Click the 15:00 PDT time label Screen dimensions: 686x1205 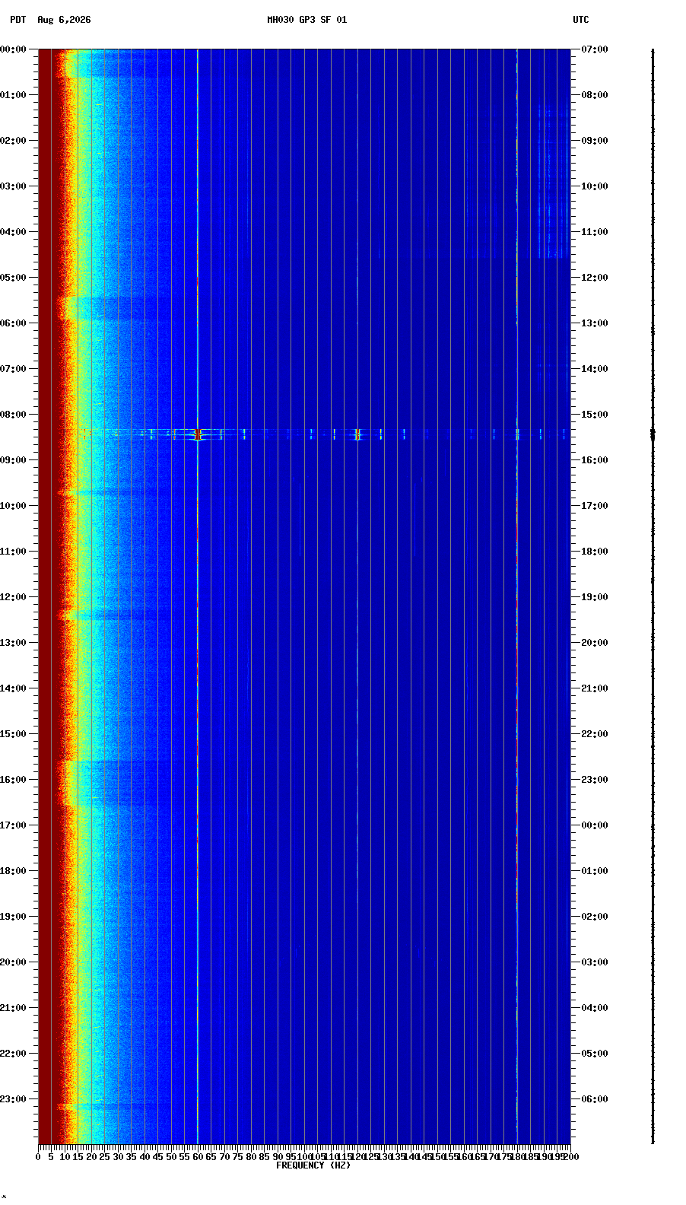point(13,734)
